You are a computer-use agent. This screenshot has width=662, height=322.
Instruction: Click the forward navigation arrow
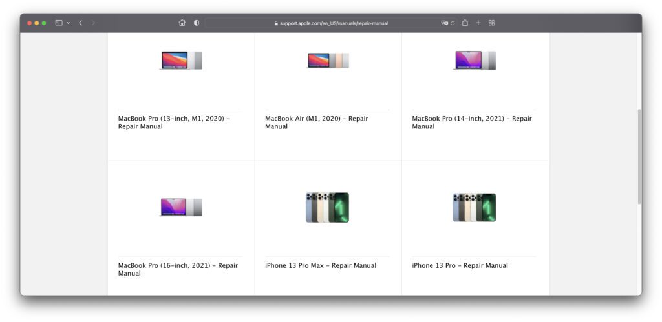pyautogui.click(x=93, y=23)
